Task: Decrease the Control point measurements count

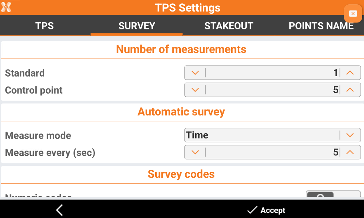Action: click(x=195, y=90)
